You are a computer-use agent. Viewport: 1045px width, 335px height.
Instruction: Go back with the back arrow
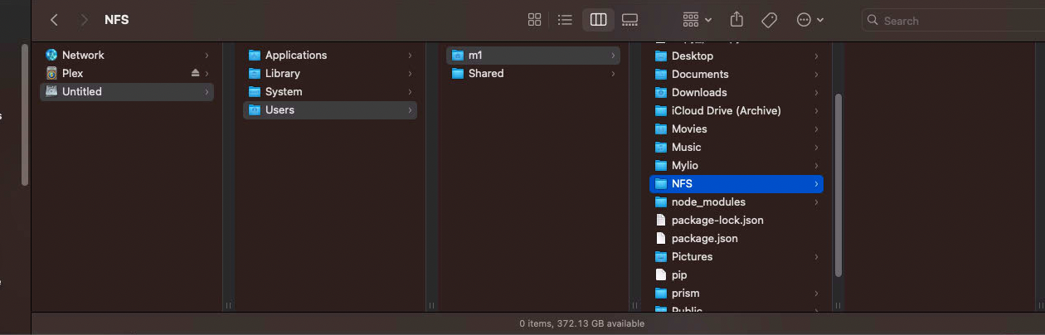click(x=54, y=20)
